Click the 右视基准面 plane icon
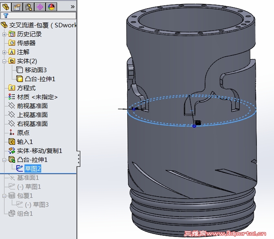Viewport: 274px width, 239px height. tap(12, 124)
